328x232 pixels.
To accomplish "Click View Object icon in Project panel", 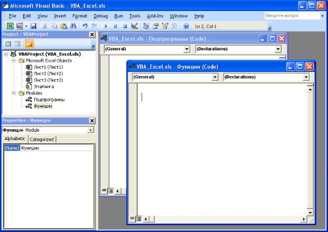I will tap(17, 44).
